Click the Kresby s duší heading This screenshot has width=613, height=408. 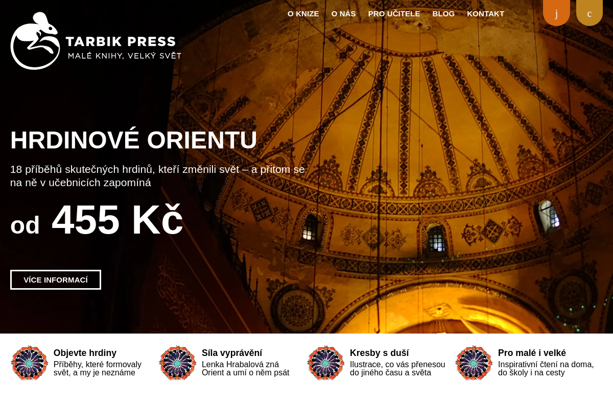(379, 353)
